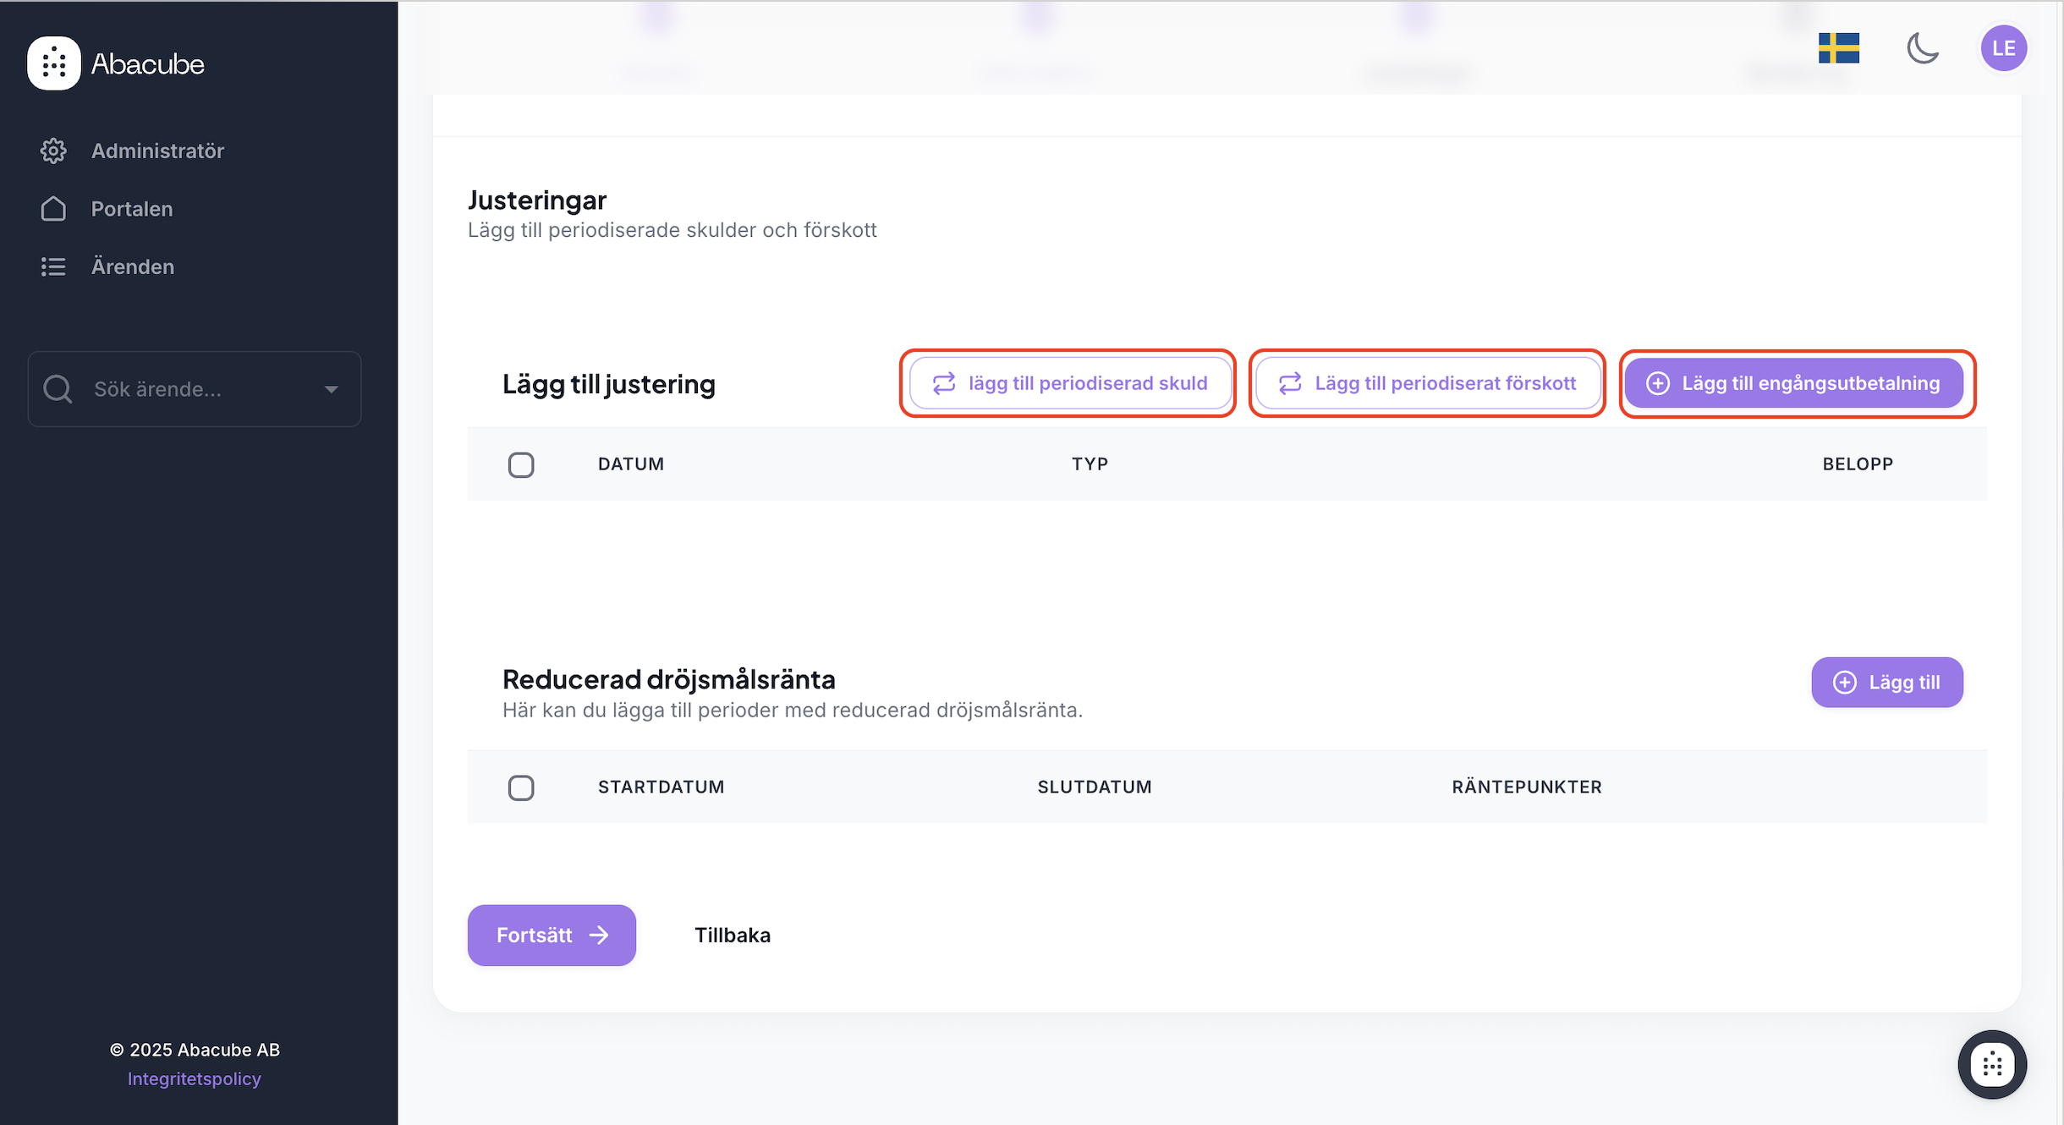
Task: Add reduced interest period with Lägg till
Action: click(1886, 682)
